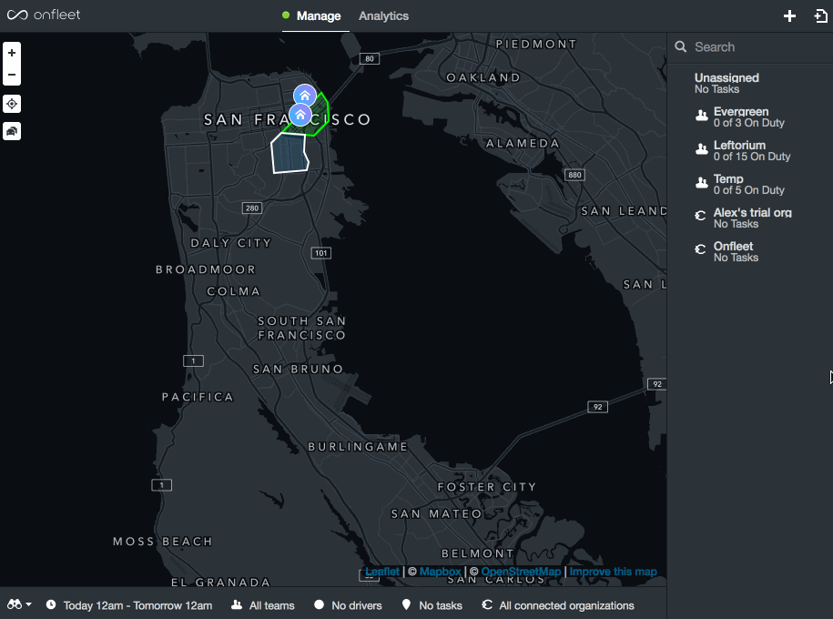Open All connected organizations filter
This screenshot has width=833, height=619.
tap(558, 605)
